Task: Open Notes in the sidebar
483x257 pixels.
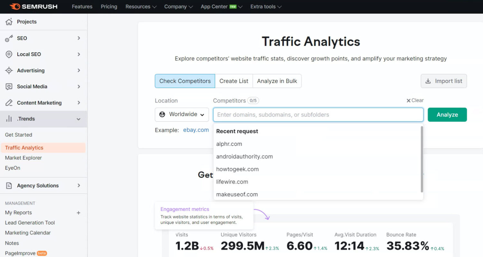Action: [x=12, y=243]
